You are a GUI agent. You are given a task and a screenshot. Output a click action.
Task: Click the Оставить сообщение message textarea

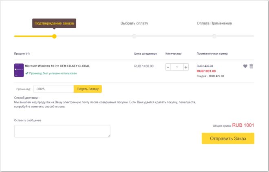pyautogui.click(x=62, y=131)
